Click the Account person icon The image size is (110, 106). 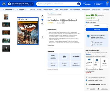pyautogui.click(x=94, y=4)
